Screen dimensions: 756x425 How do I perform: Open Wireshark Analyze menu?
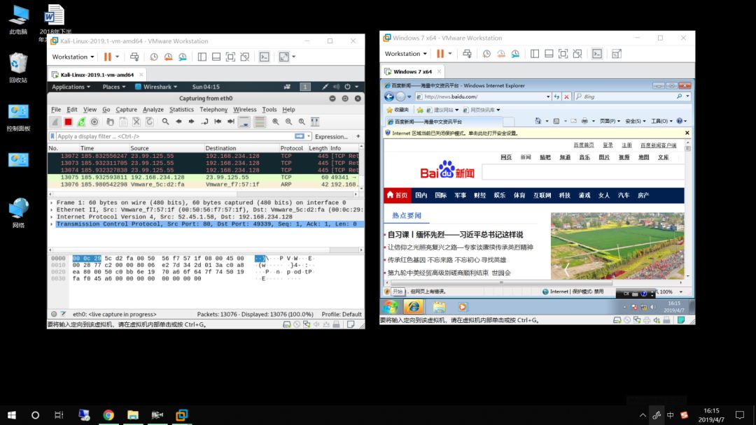pos(153,110)
